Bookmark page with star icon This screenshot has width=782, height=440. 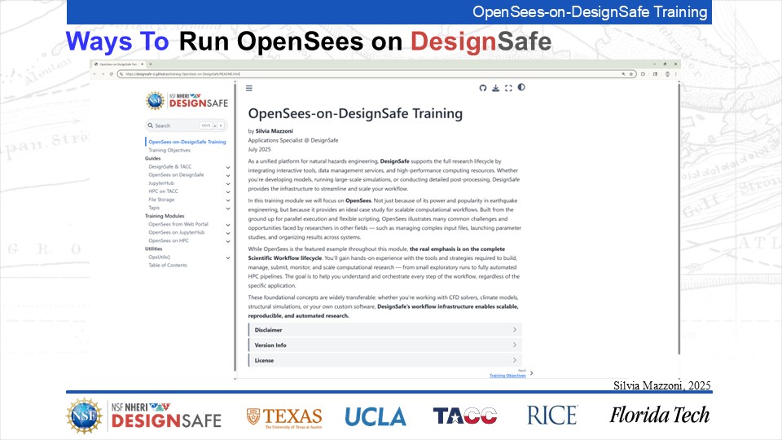pos(633,73)
